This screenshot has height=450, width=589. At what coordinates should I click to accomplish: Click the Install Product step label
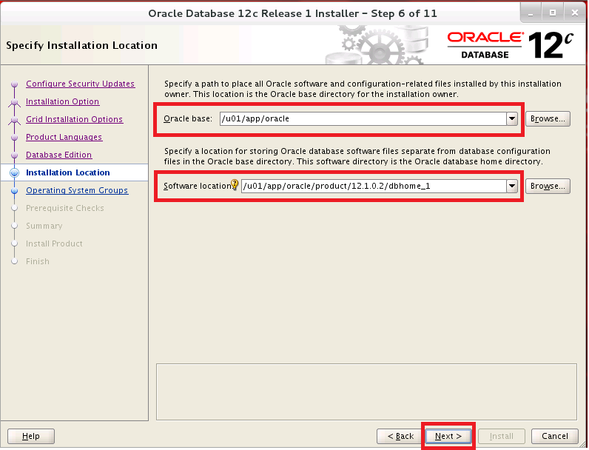coord(54,244)
